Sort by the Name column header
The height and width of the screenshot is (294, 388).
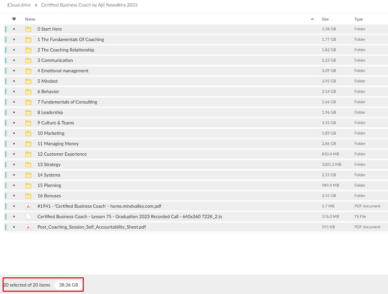click(30, 19)
